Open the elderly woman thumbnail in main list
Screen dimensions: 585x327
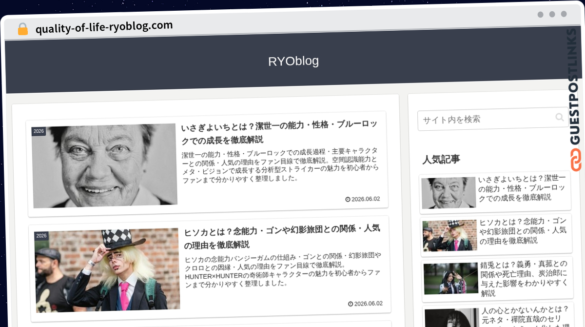point(104,166)
